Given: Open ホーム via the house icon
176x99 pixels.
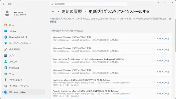Looking at the screenshot, I should pos(5,25).
